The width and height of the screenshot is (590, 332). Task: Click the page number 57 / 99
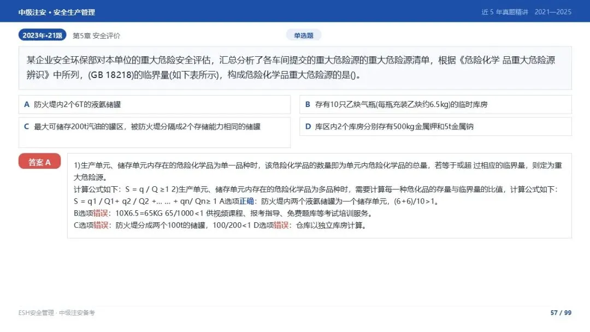pos(560,312)
